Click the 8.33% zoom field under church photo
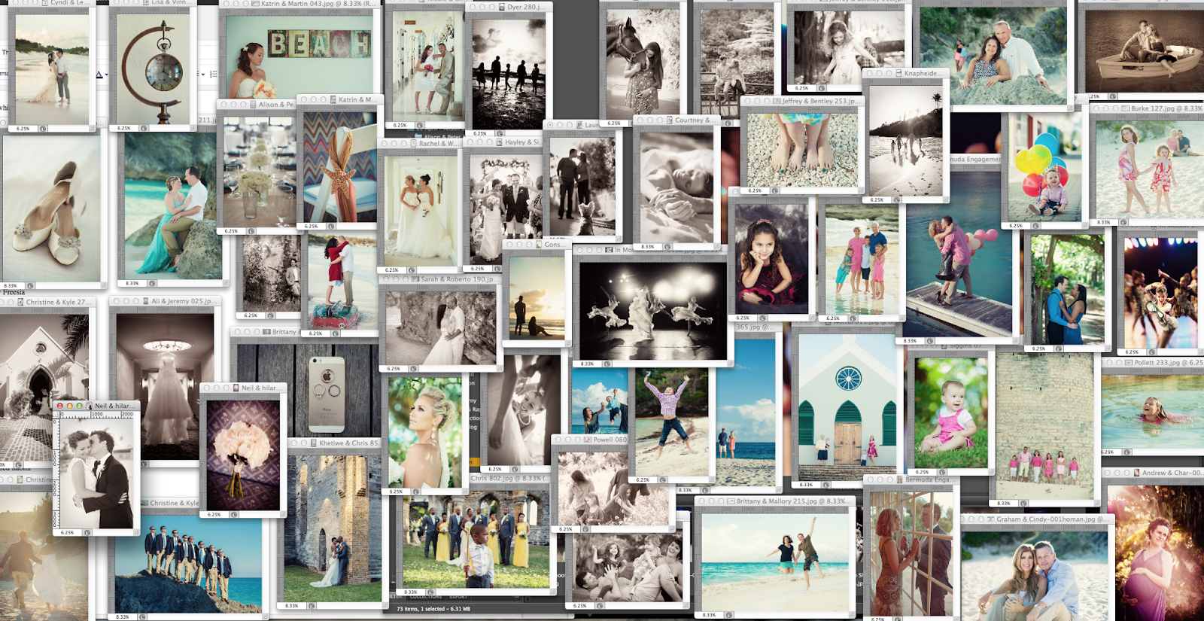 [x=807, y=485]
